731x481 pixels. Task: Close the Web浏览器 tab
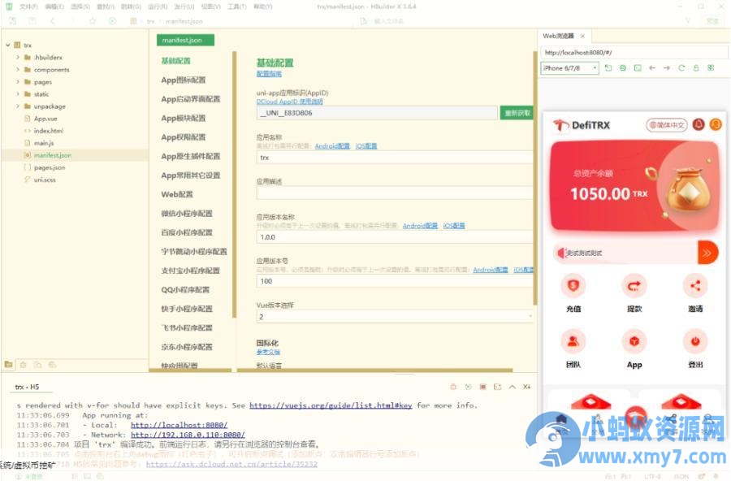click(582, 36)
